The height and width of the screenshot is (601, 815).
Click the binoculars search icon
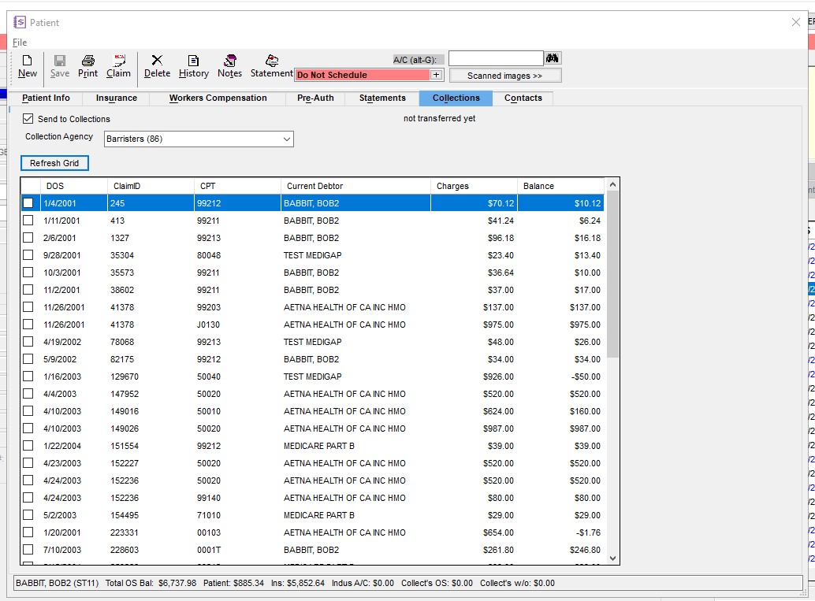click(x=552, y=58)
